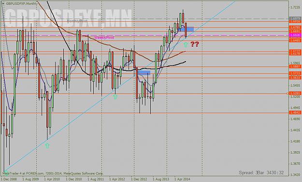The height and width of the screenshot is (182, 302).
Task: Click the 1.3925 price scale value
Action: coord(295,153)
